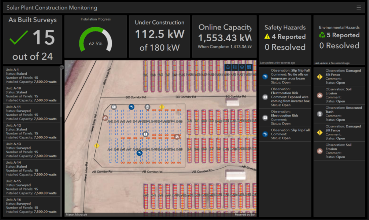Image resolution: width=369 pixels, height=220 pixels.
Task: Select the Unsecured Trash observation entry
Action: click(x=339, y=114)
